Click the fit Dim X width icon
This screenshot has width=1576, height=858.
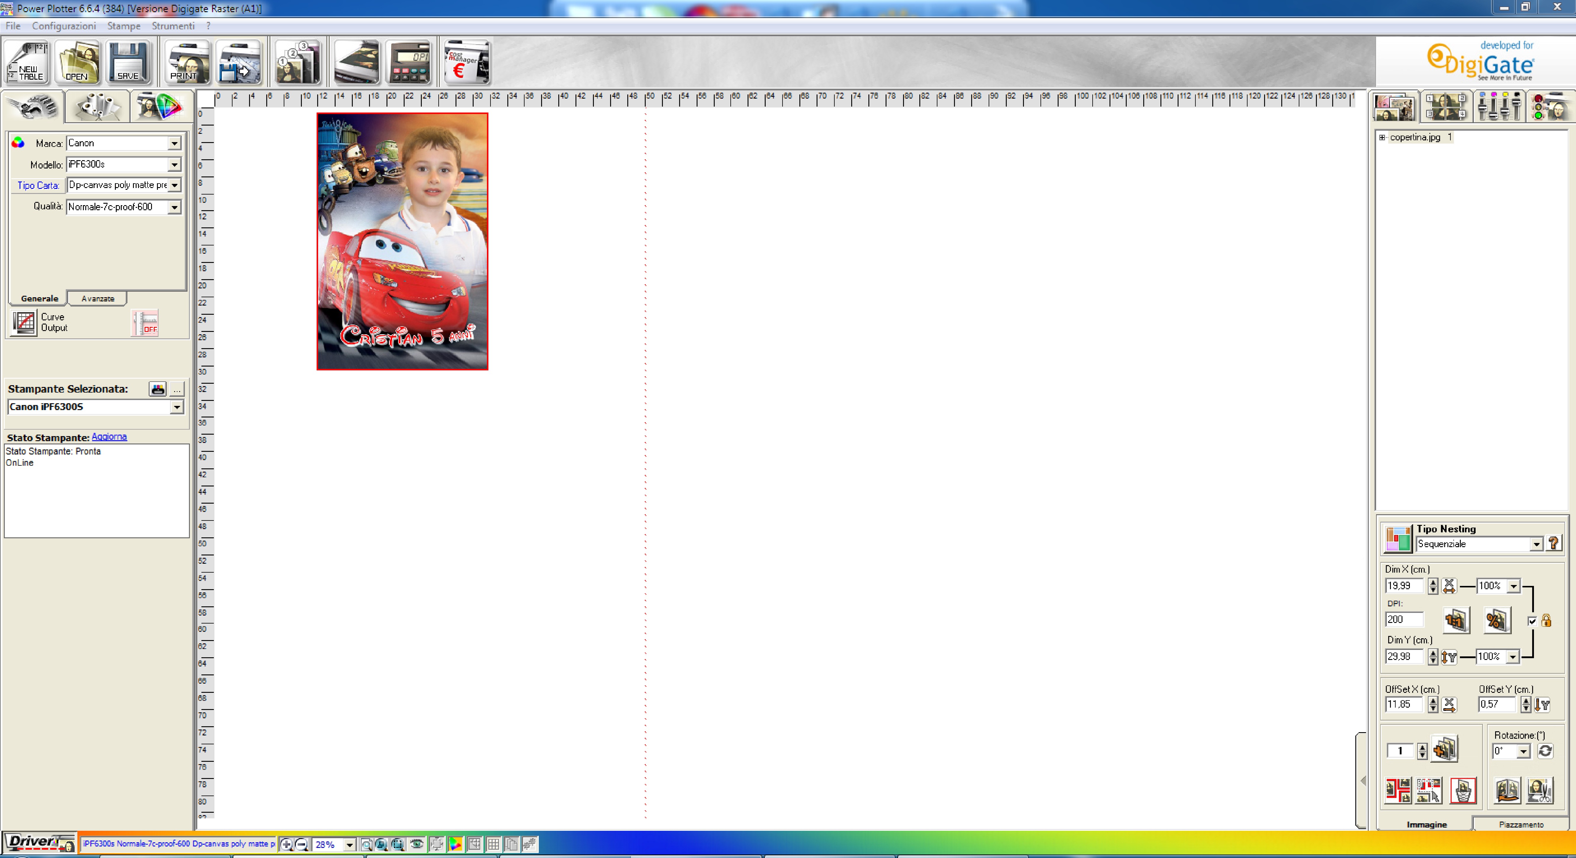(x=1449, y=586)
